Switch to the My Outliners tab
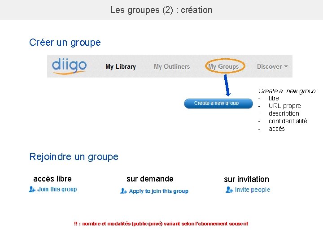This screenshot has width=323, height=242. point(172,67)
